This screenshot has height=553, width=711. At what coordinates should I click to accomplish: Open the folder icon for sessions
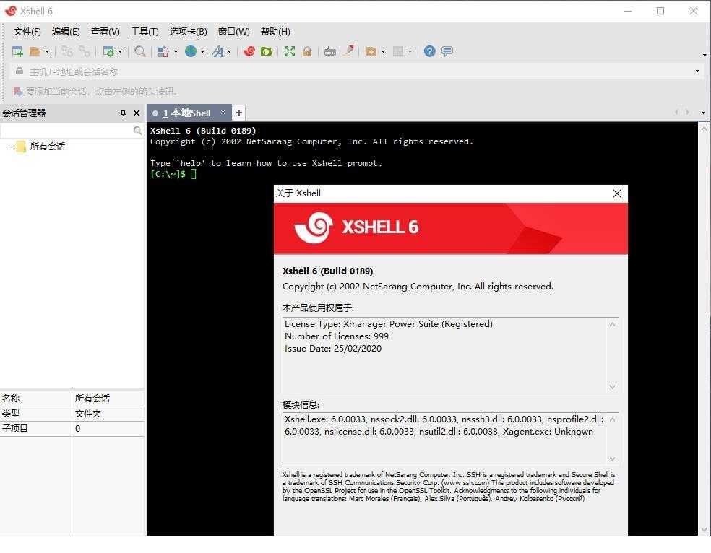click(x=35, y=52)
